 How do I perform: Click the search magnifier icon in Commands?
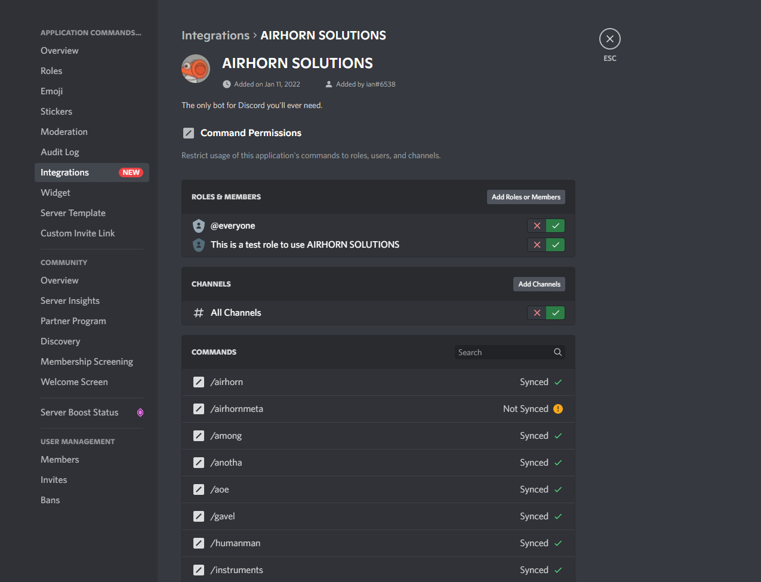tap(557, 352)
